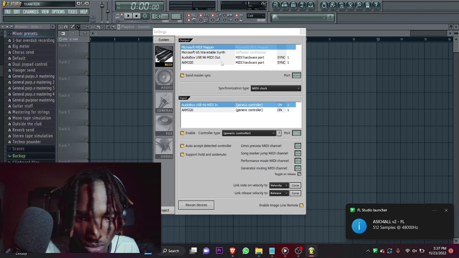Image resolution: width=459 pixels, height=258 pixels.
Task: Select the FILE settings section icon
Action: click(164, 125)
